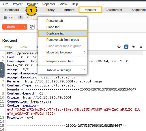The width and height of the screenshot is (146, 131).
Task: Select the cart group label
Action: coord(12,18)
